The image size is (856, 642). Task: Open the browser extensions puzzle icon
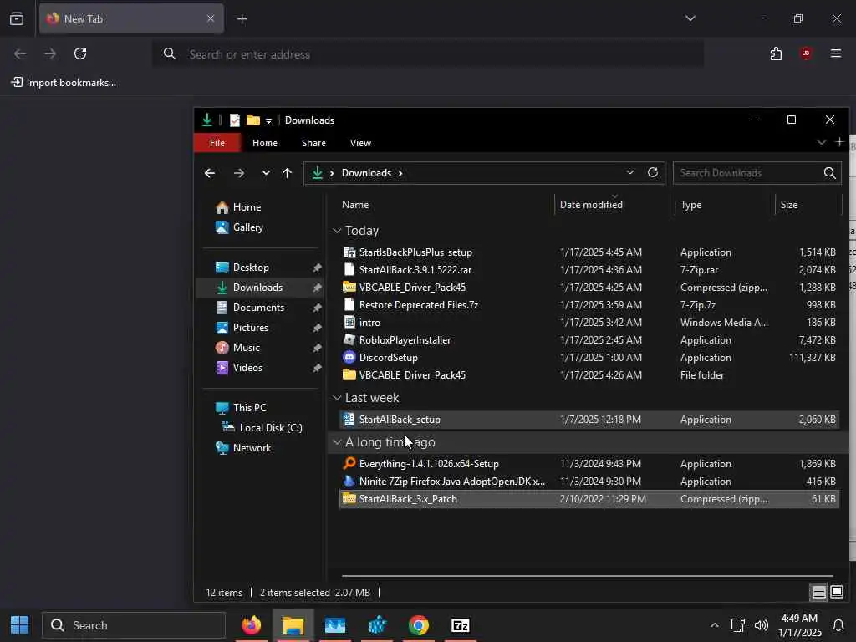click(776, 53)
